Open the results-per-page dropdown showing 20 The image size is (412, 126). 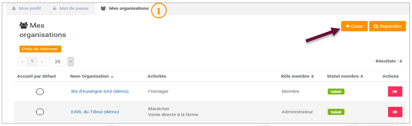[62, 62]
